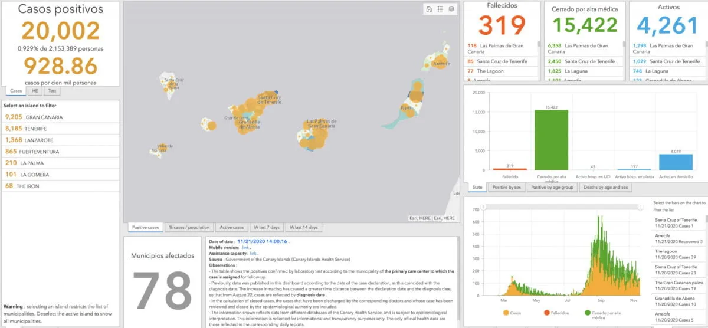Grab the right handle of the chart range slider
708x328 pixels.
click(640, 206)
